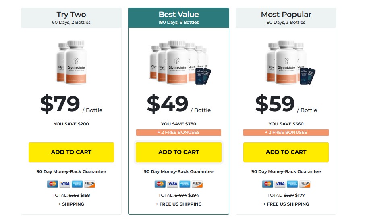Add the 6-bottle Best Value package to cart
Screen dimensions: 367x223
click(178, 152)
